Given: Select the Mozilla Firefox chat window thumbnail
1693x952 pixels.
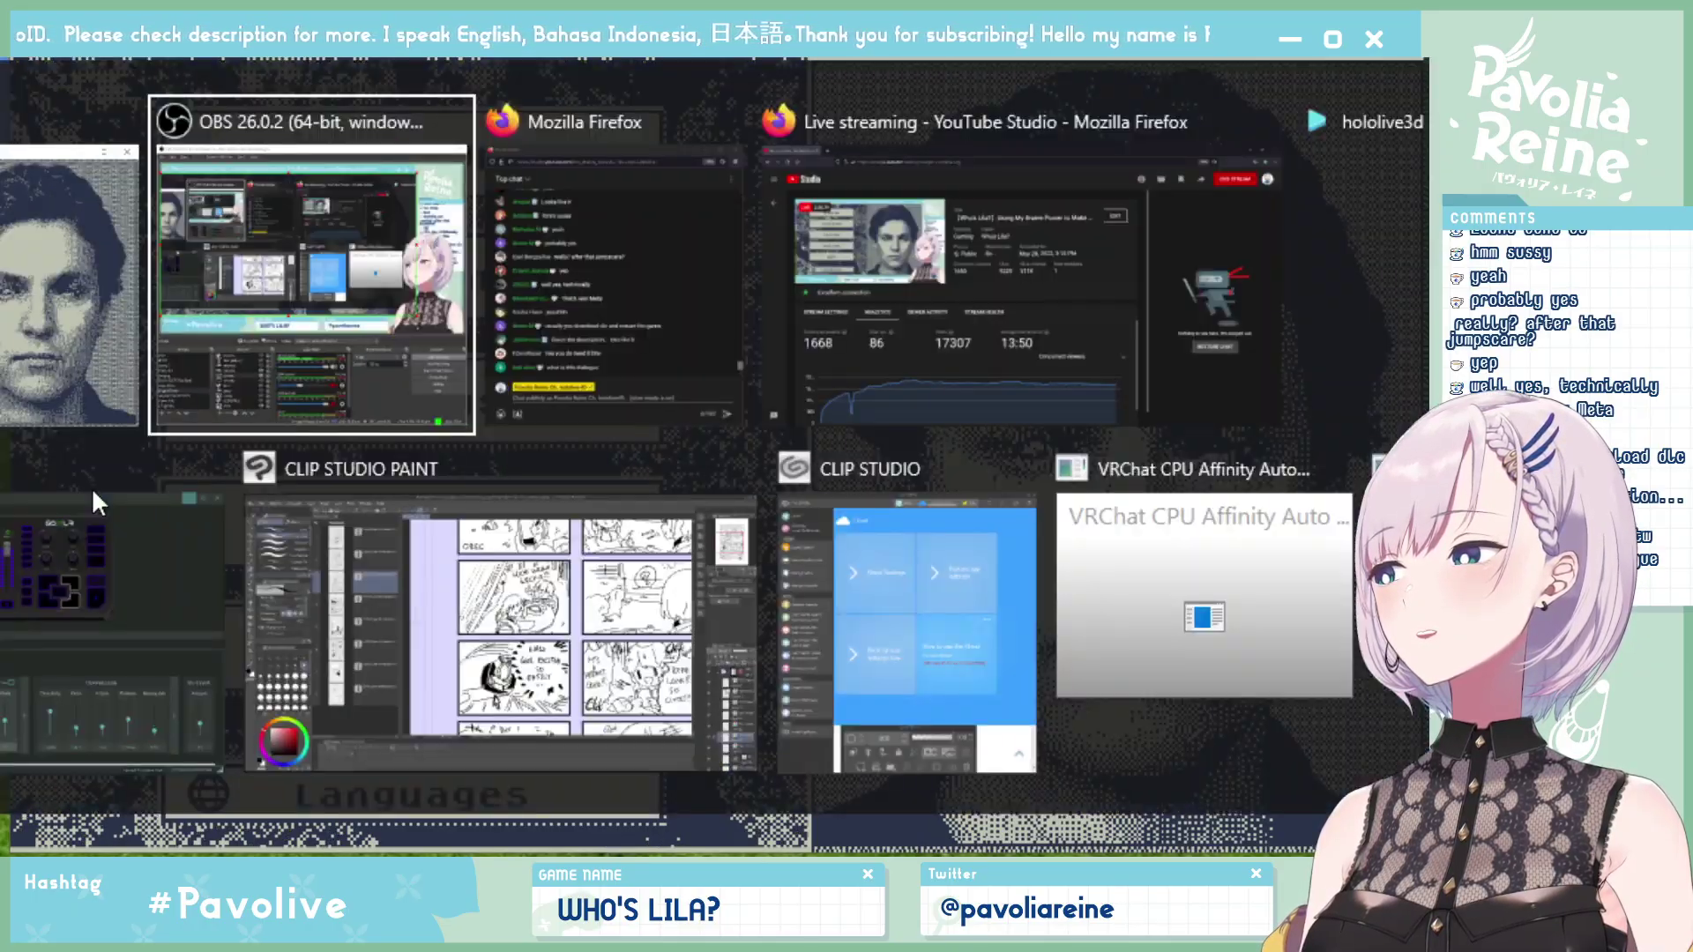Looking at the screenshot, I should pyautogui.click(x=613, y=286).
